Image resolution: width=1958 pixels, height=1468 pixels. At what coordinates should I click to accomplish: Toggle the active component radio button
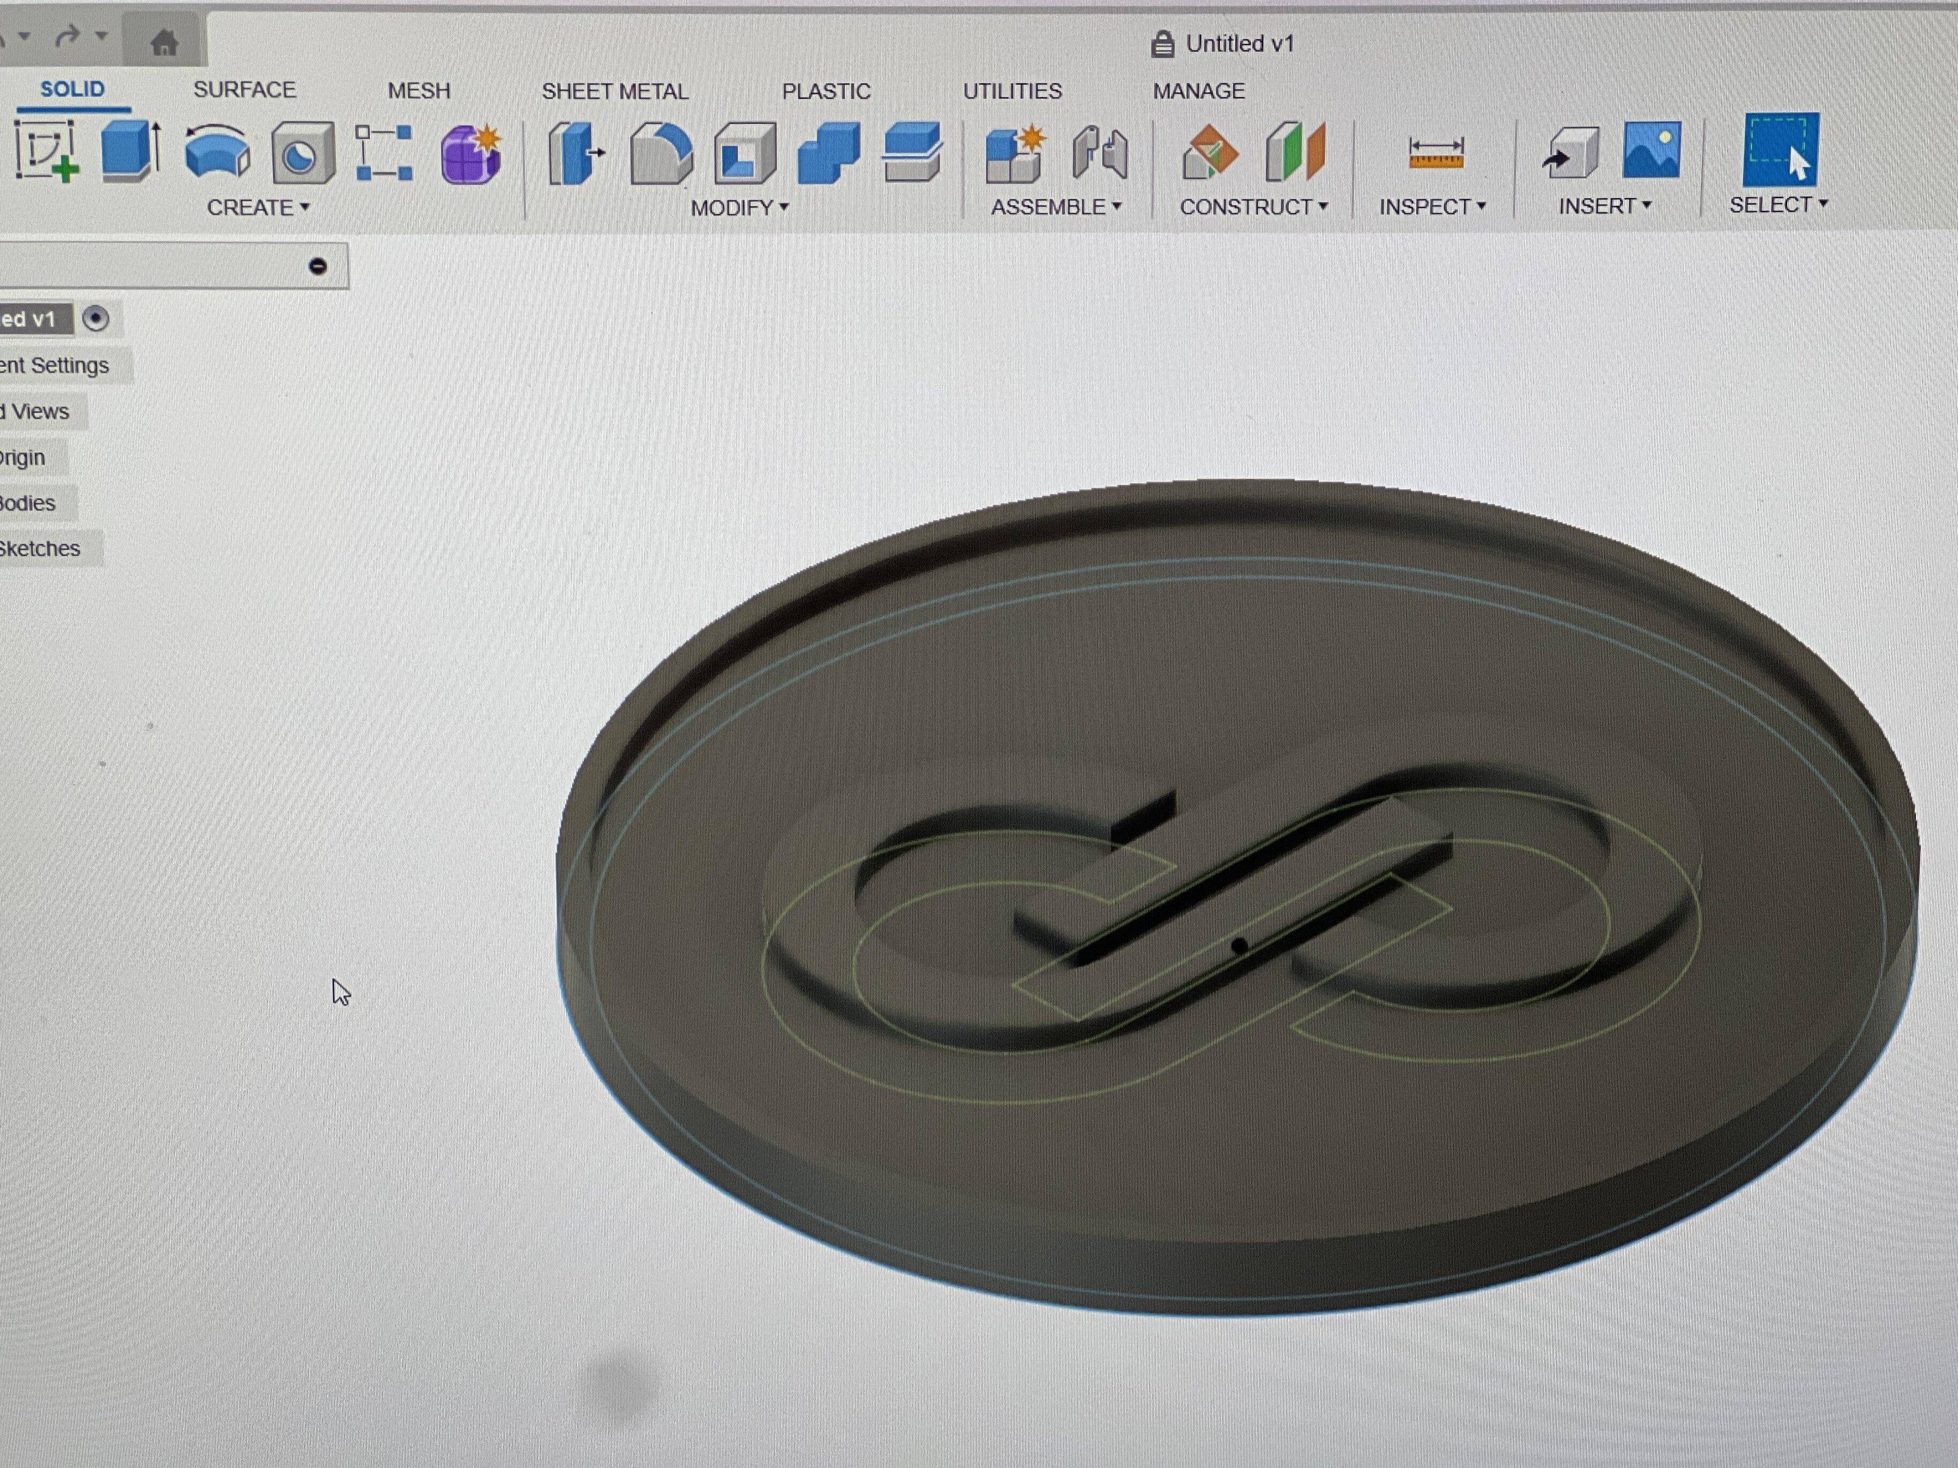click(x=95, y=318)
